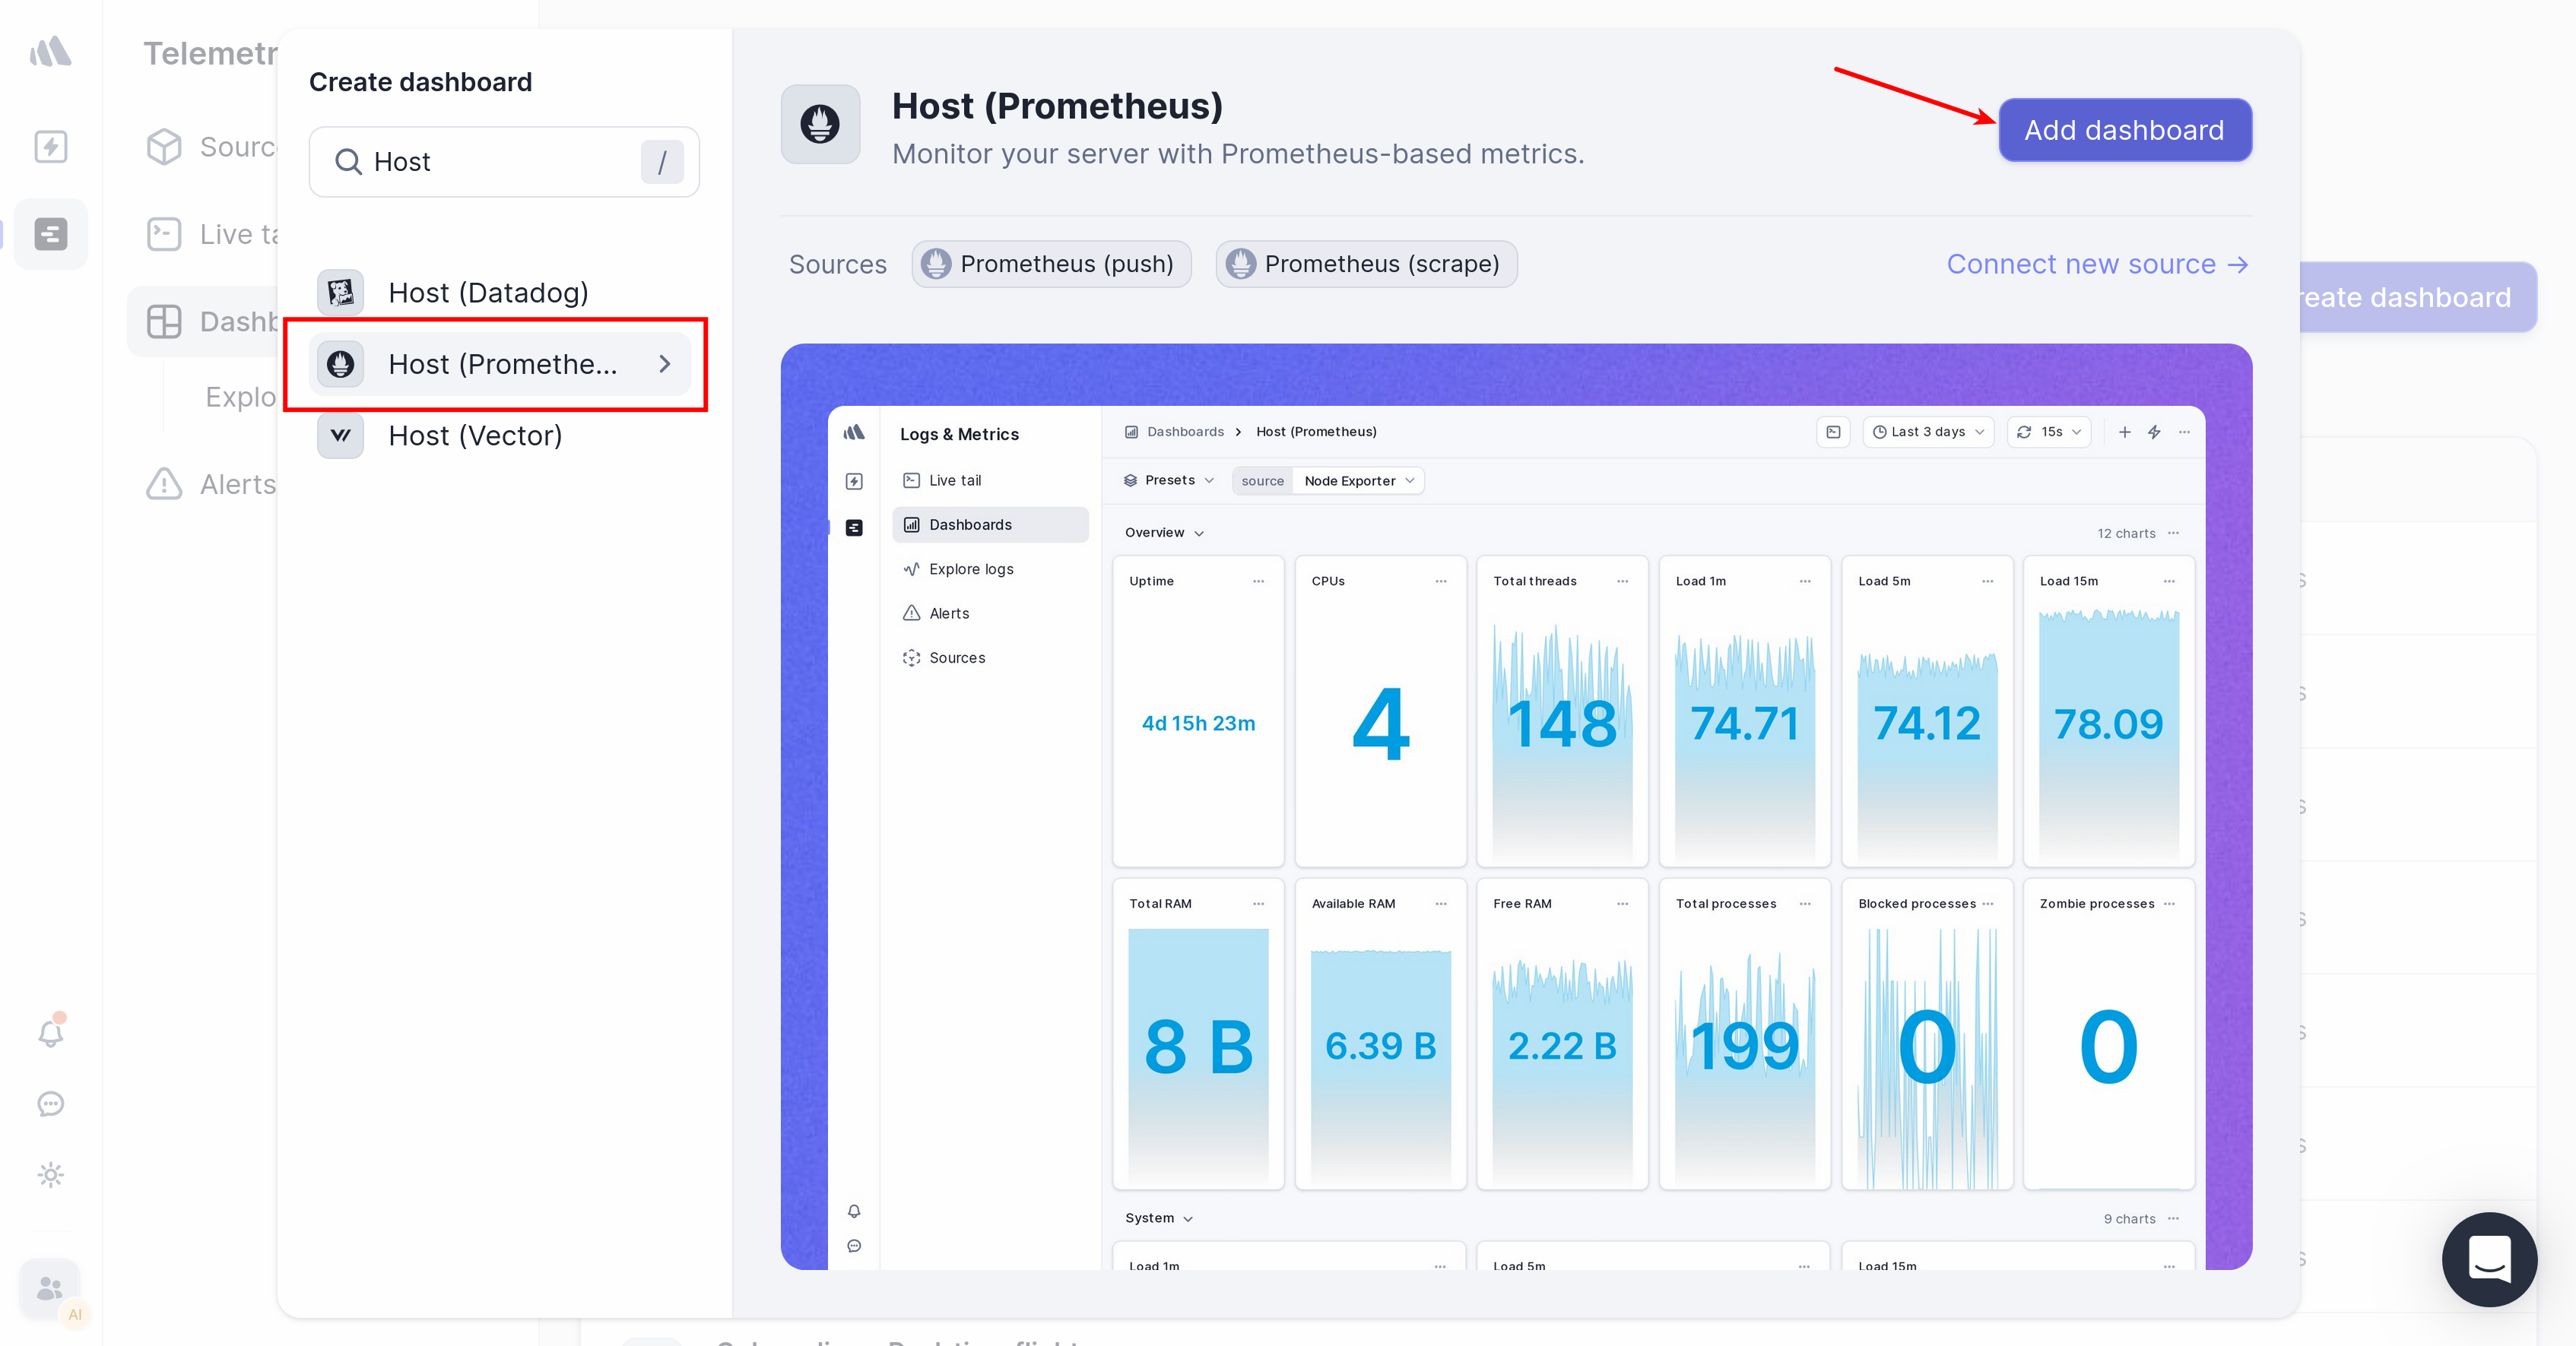2576x1346 pixels.
Task: Click Dashboards breadcrumb in preview
Action: coord(1185,432)
